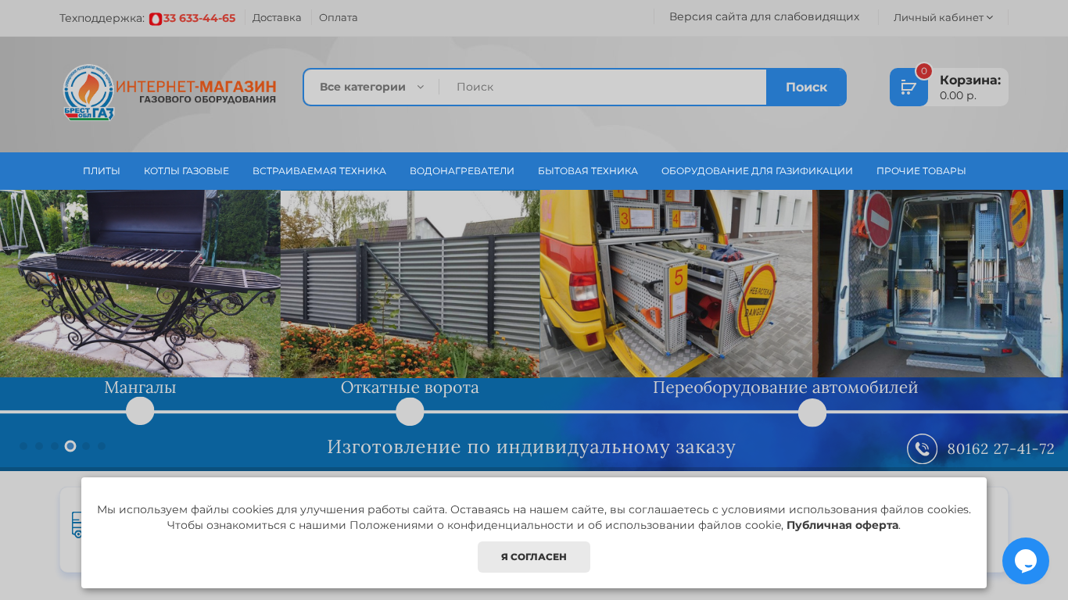This screenshot has height=600, width=1068.
Task: Click the shopping cart icon
Action: (909, 87)
